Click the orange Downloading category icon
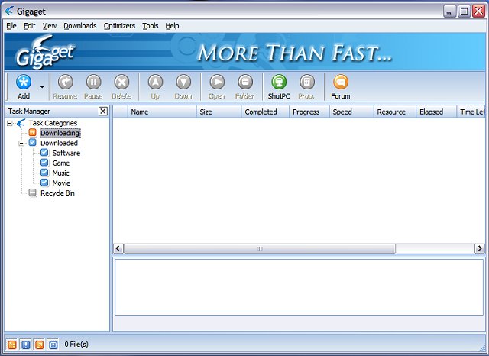Screen dimensions: 489x356 32,133
